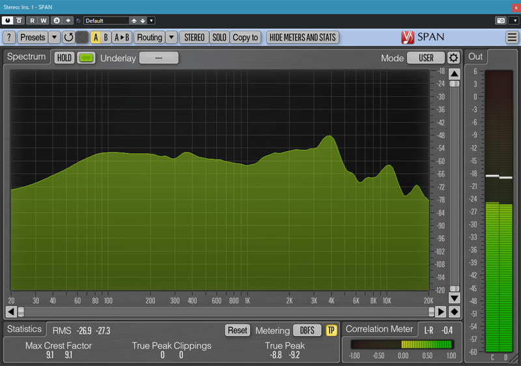
Task: Click the vertical range down arrow
Action: [454, 298]
